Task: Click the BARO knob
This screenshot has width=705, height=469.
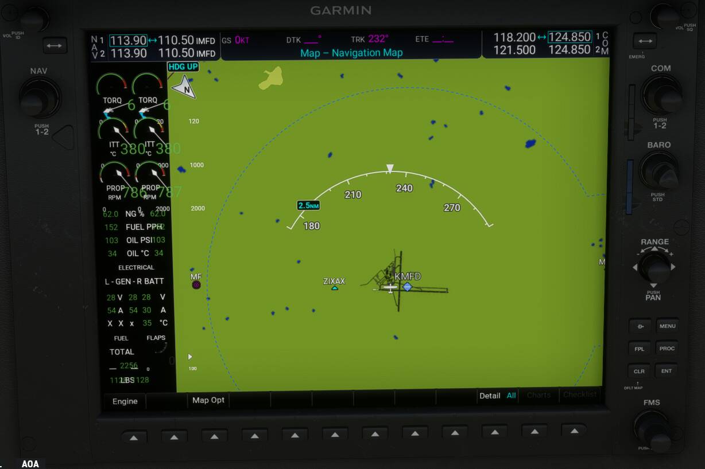Action: [x=659, y=171]
